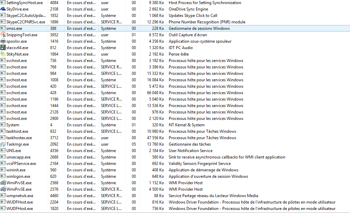This screenshot has height=213, width=350.
Task: Click the IDT PC Audio description
Action: coord(181,48)
